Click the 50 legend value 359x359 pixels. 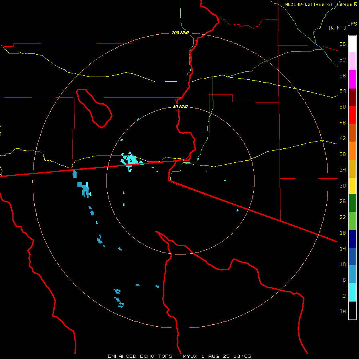pyautogui.click(x=343, y=107)
